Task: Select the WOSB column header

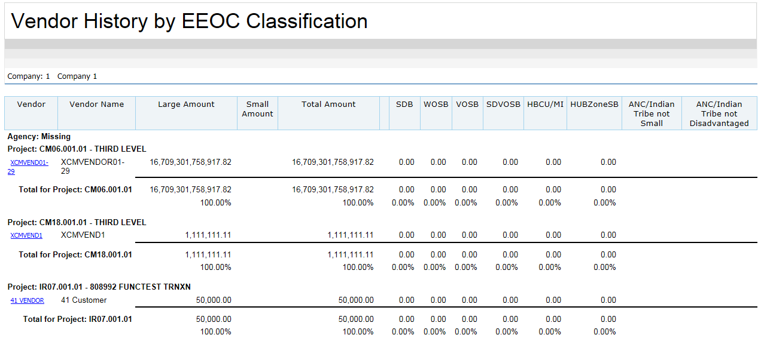Action: click(x=436, y=105)
